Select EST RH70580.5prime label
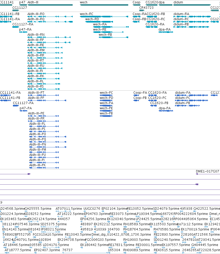Viewport: 220px width, 254px height. tap(167, 229)
